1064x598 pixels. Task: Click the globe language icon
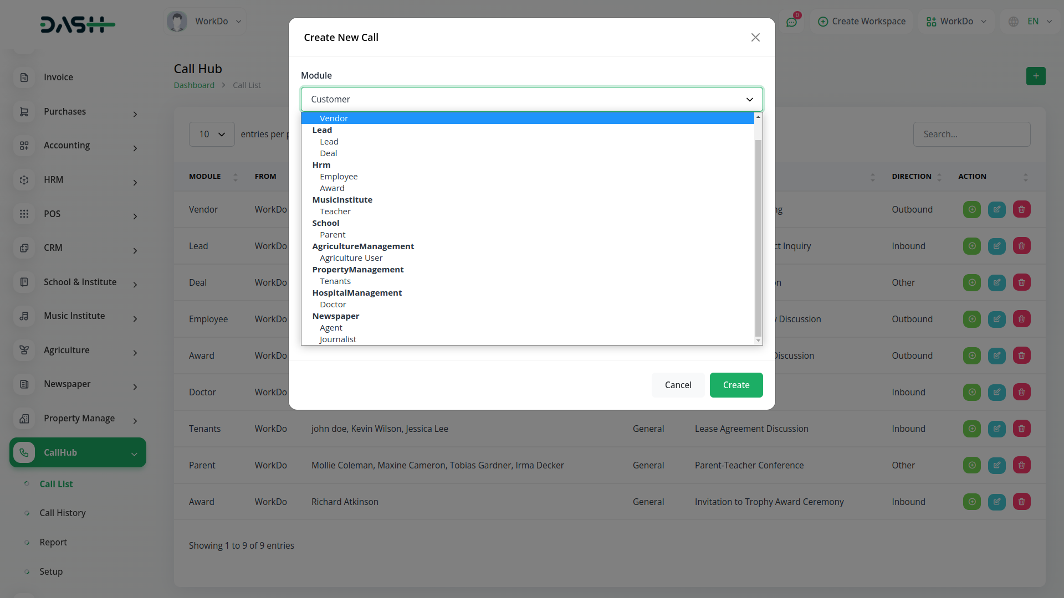pos(1013,22)
